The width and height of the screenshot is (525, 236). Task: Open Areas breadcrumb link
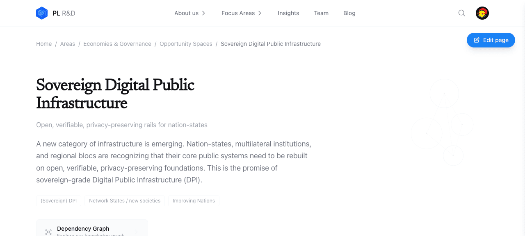click(x=68, y=44)
